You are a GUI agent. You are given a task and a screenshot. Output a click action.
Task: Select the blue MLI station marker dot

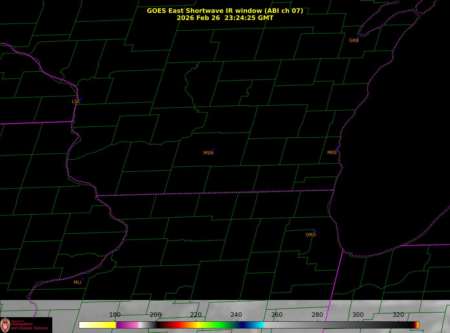[83, 279]
